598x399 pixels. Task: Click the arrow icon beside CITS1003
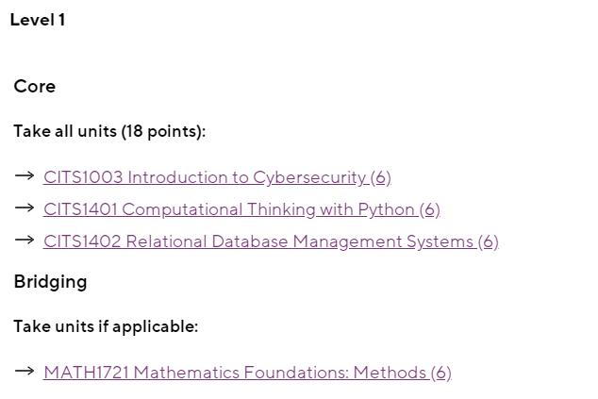click(x=25, y=175)
